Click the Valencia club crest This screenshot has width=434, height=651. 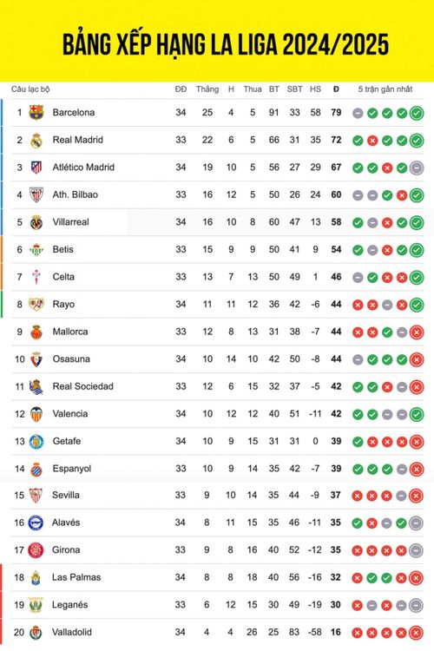pyautogui.click(x=36, y=414)
